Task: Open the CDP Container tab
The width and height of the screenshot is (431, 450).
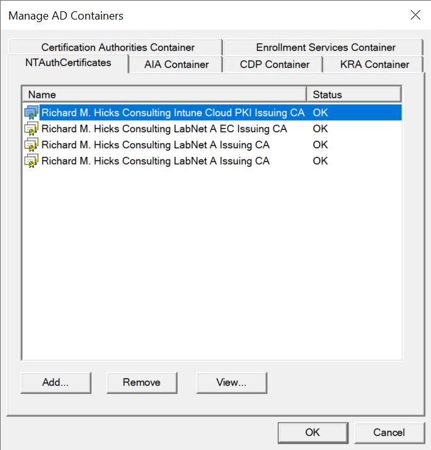Action: pyautogui.click(x=274, y=64)
